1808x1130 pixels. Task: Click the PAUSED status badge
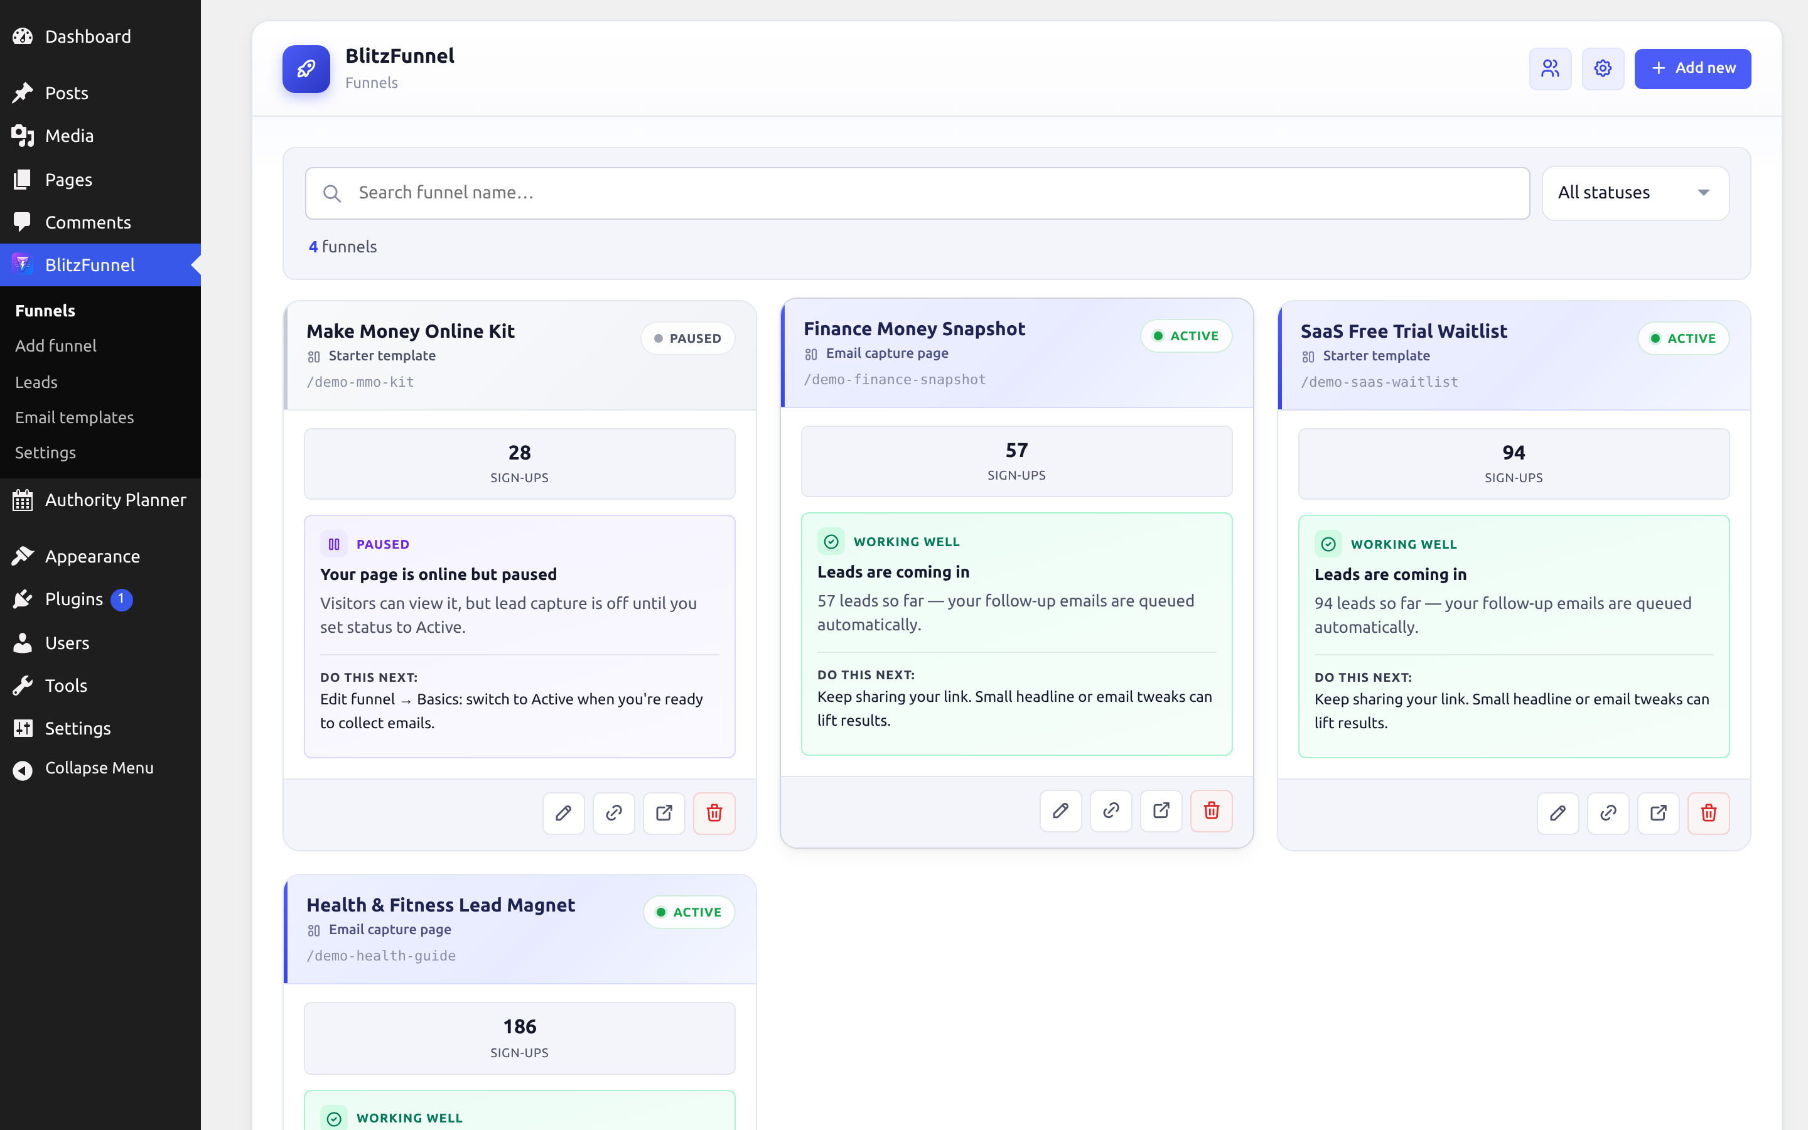[687, 338]
